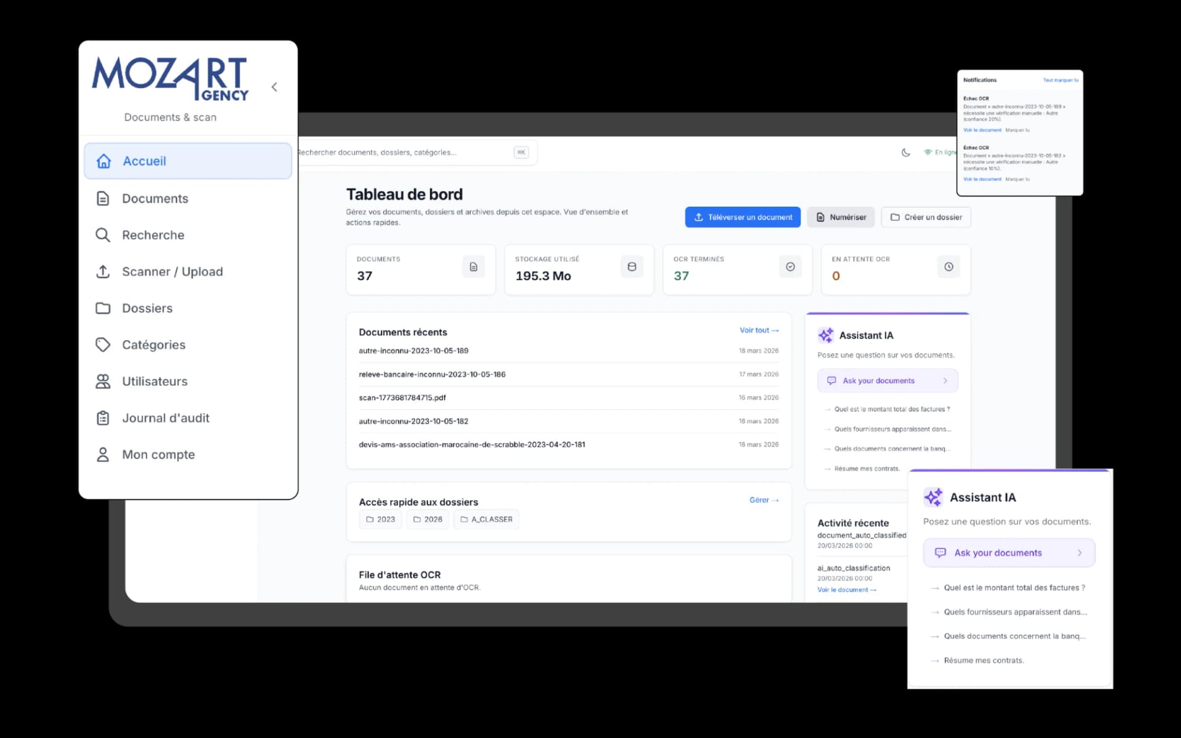Go to Recherche via magnifier icon
This screenshot has height=738, width=1181.
click(188, 235)
